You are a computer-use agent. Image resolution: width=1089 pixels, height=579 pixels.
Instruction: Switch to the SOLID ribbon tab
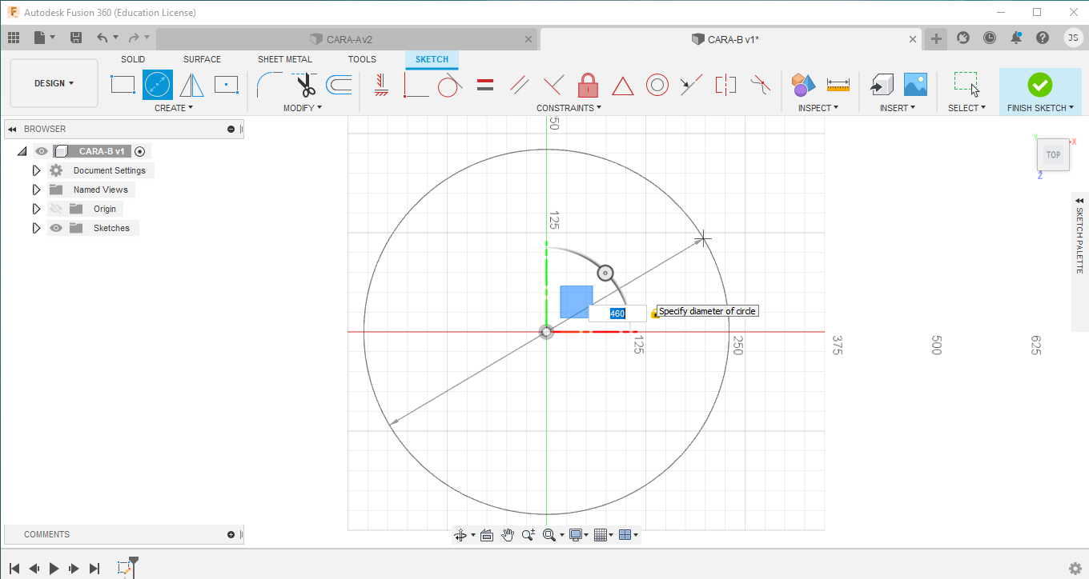[x=133, y=59]
